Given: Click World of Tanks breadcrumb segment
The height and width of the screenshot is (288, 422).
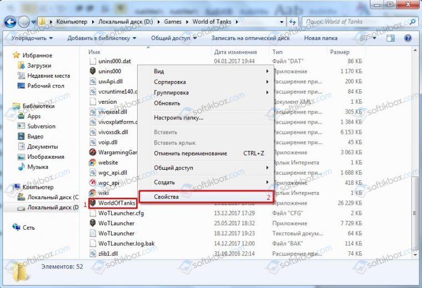Looking at the screenshot, I should pos(212,22).
